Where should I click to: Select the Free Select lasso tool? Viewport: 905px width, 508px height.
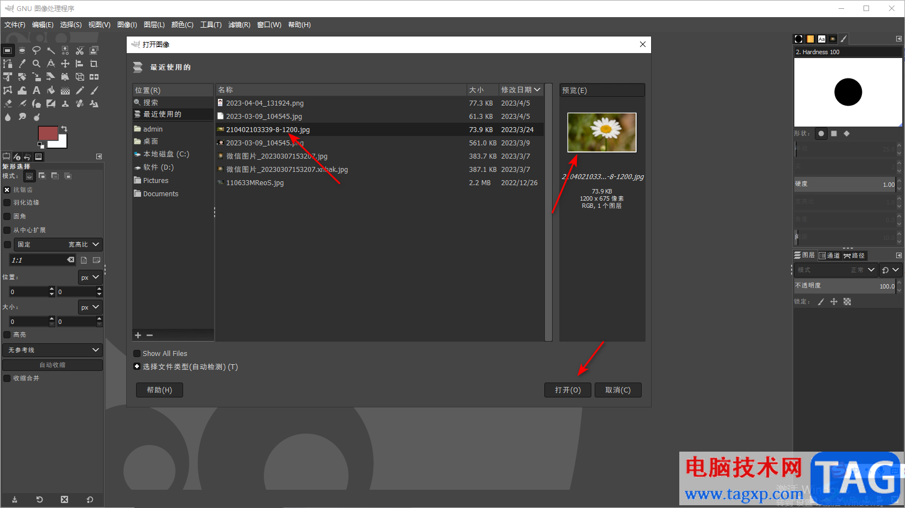[37, 50]
